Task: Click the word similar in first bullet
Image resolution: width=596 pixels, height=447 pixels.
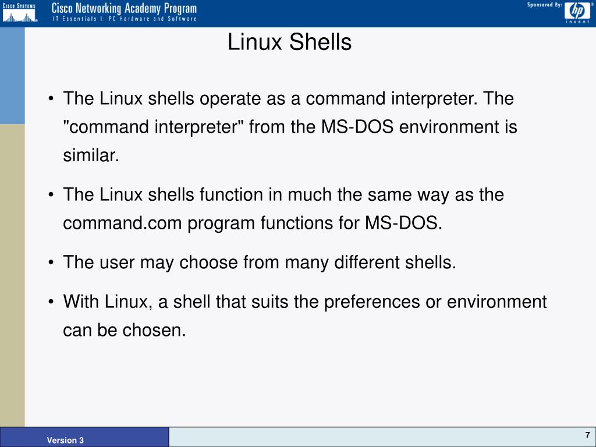Action: [x=91, y=155]
